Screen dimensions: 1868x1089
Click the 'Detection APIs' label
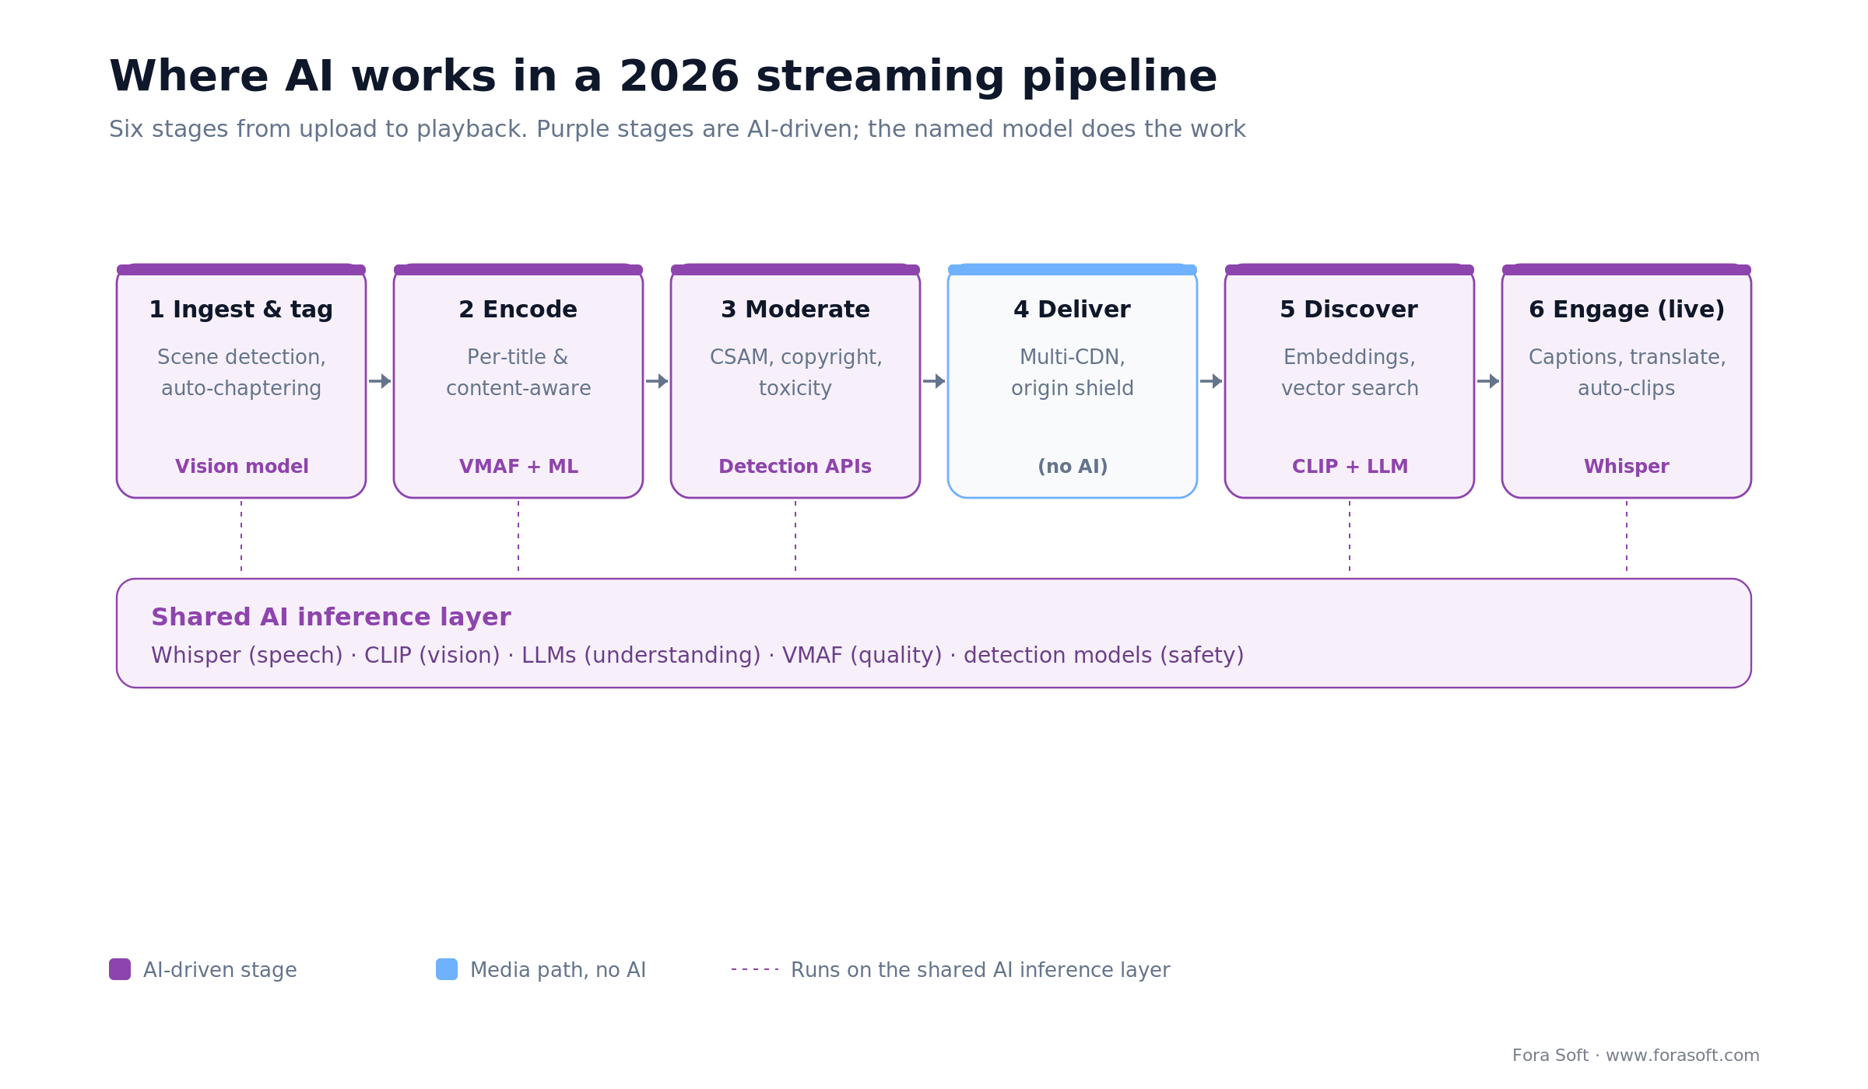coord(795,467)
